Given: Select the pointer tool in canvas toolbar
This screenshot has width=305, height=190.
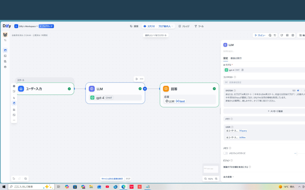Looking at the screenshot, I should click(14, 97).
